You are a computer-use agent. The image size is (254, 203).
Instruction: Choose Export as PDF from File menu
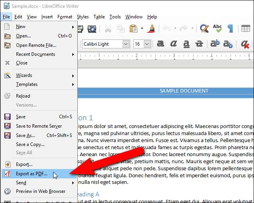pyautogui.click(x=31, y=173)
